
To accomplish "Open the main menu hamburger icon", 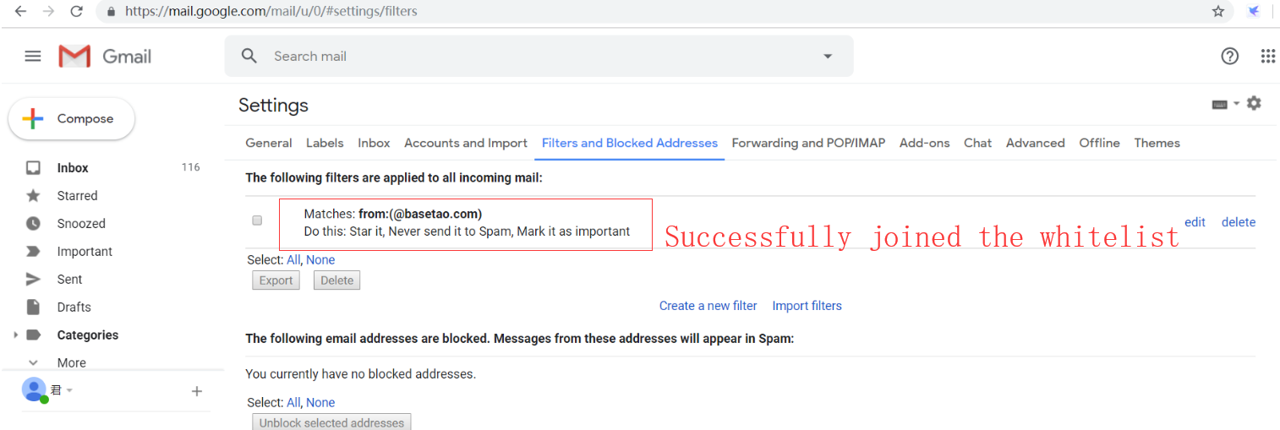I will pos(33,56).
